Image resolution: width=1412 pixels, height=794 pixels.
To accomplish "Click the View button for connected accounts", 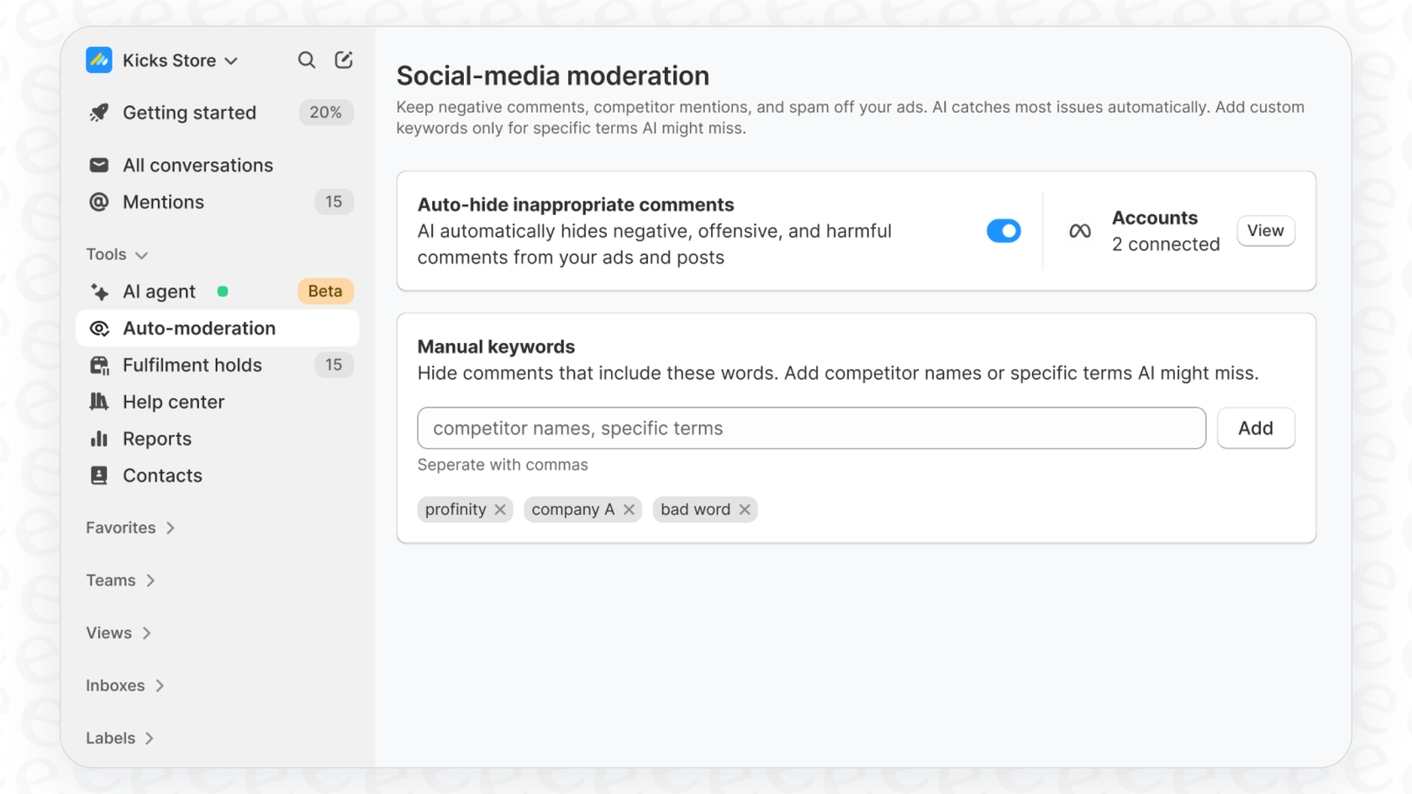I will (x=1266, y=230).
